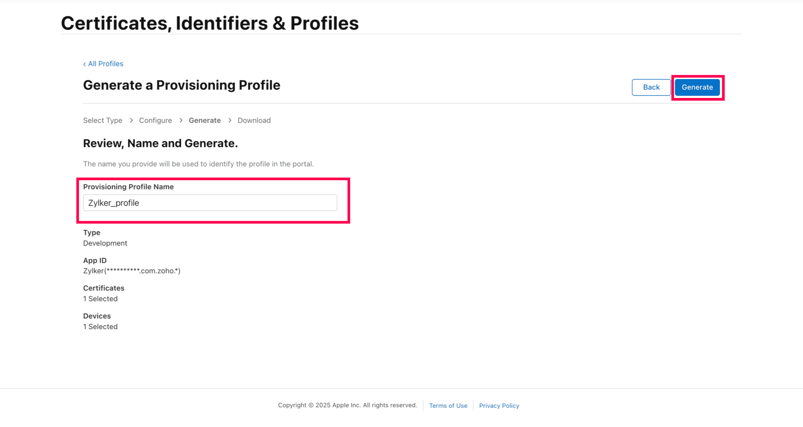Image resolution: width=803 pixels, height=427 pixels.
Task: Open the Terms of Use link
Action: click(448, 406)
